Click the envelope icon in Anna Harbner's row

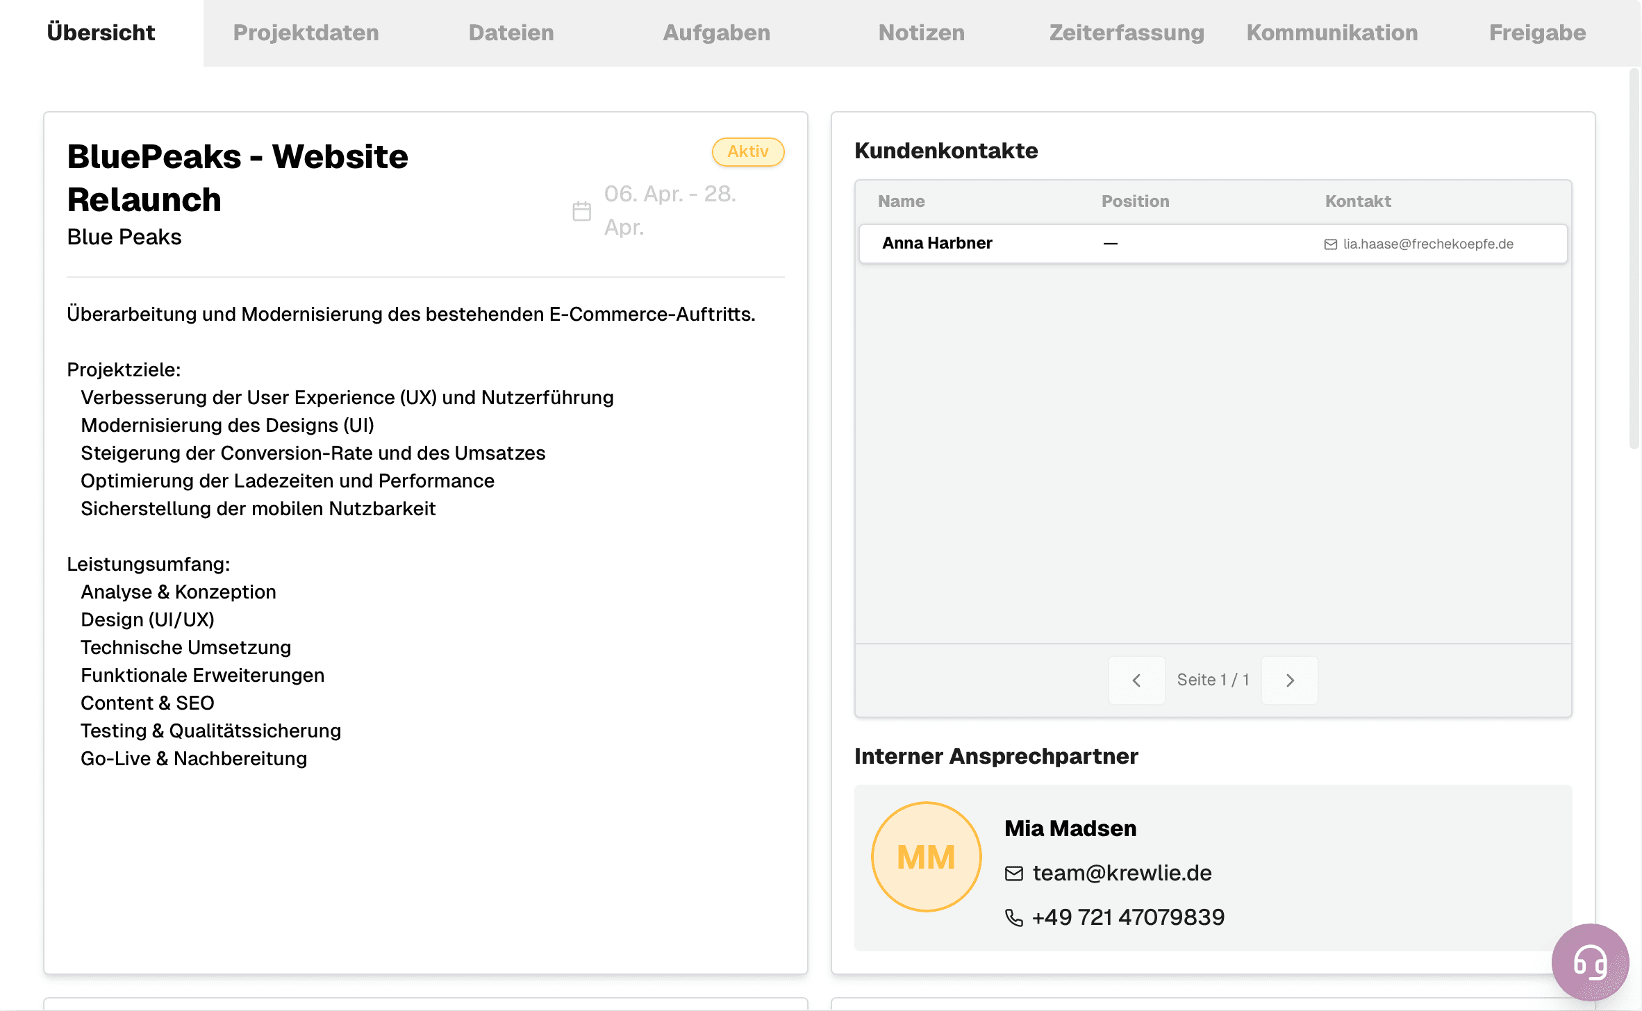1330,244
